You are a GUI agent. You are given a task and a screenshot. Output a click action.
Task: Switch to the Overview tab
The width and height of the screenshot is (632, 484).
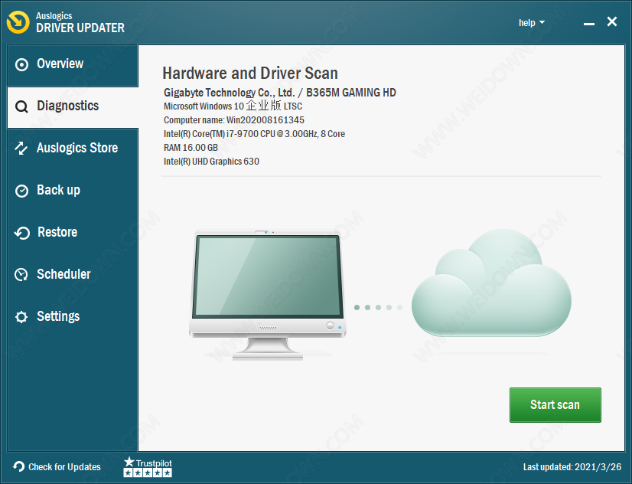click(x=73, y=65)
